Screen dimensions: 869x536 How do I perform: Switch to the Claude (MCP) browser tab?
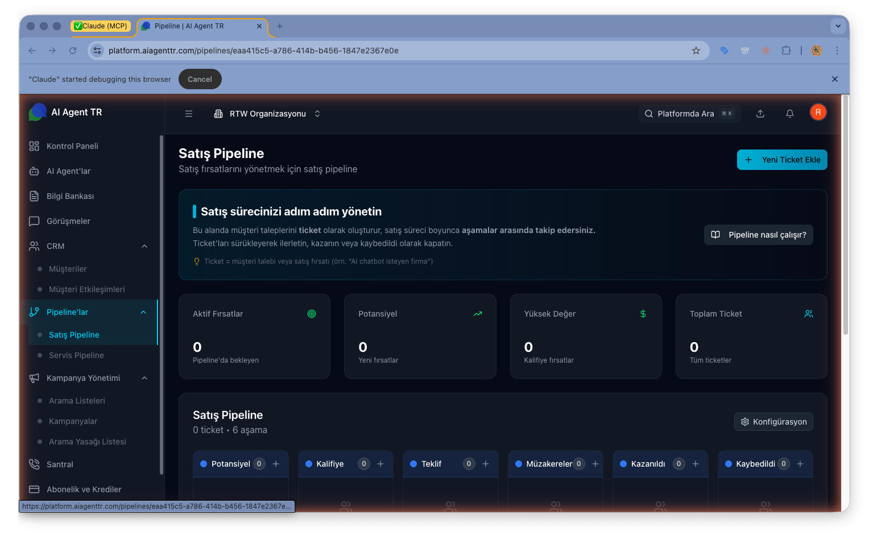pos(102,26)
